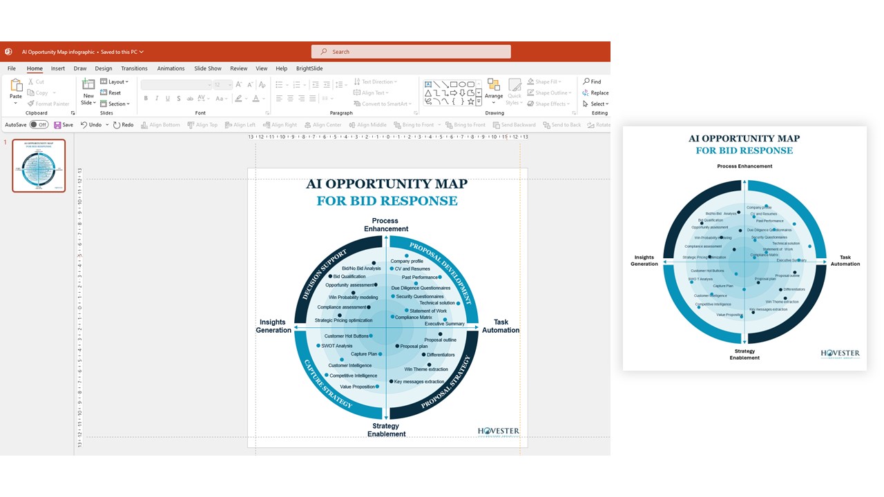Image resolution: width=884 pixels, height=497 pixels.
Task: Open the font name combo box
Action: (176, 85)
